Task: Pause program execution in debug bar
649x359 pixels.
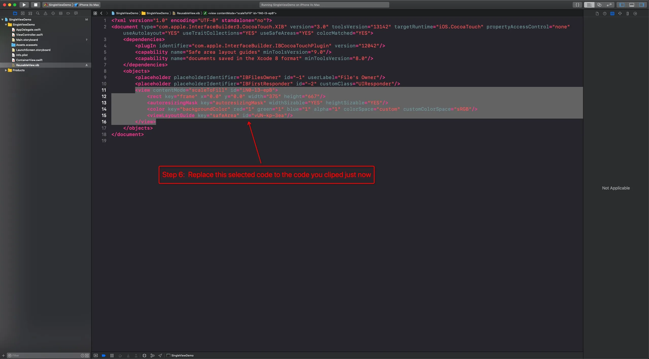Action: (x=112, y=355)
